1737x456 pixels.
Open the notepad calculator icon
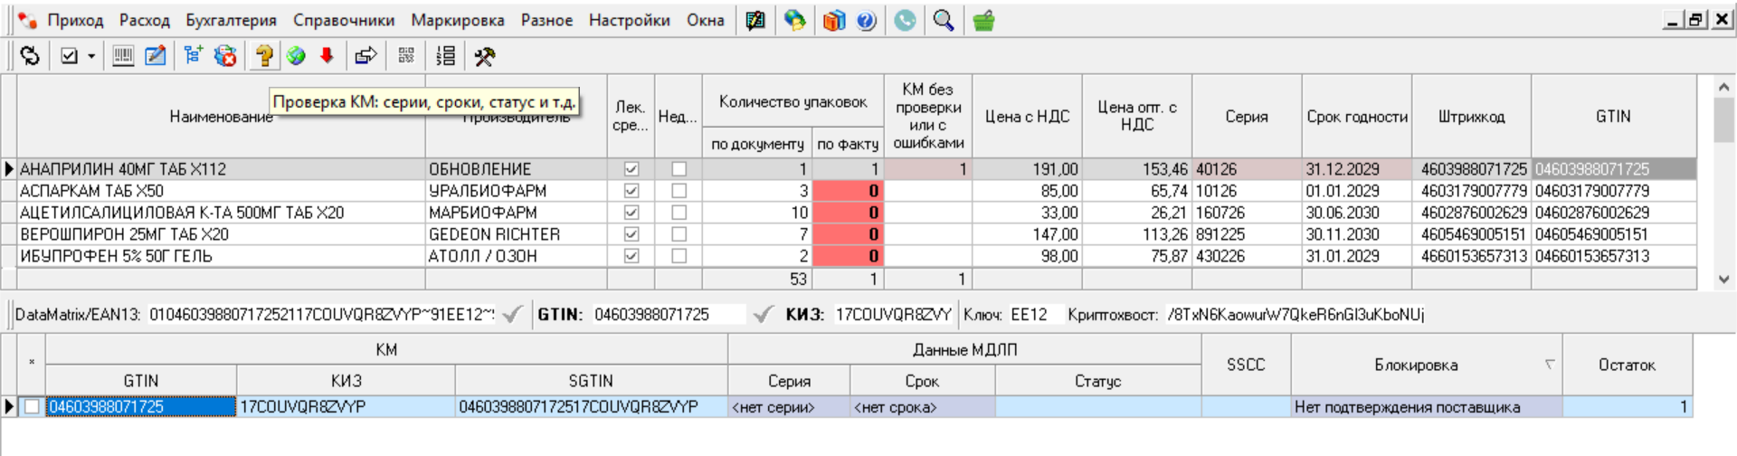(x=755, y=20)
